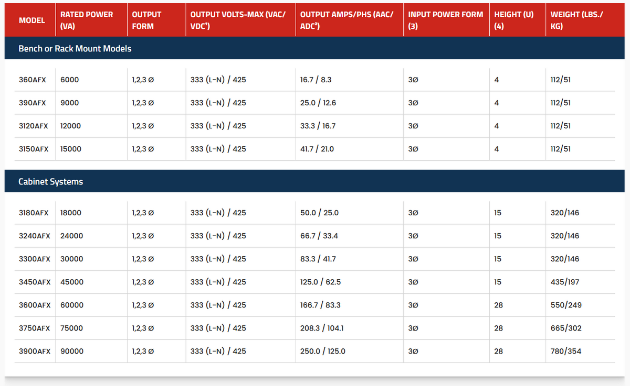Select the OUTPUT FORM column header
This screenshot has height=386, width=630.
[146, 20]
